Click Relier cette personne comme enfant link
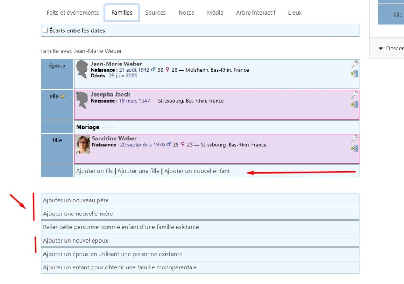The height and width of the screenshot is (284, 404). (121, 227)
